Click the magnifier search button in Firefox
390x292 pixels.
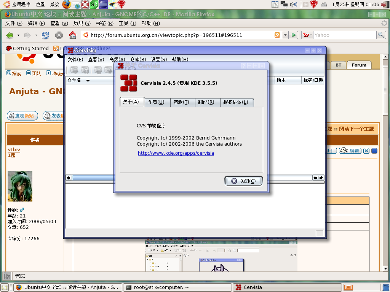(x=381, y=35)
